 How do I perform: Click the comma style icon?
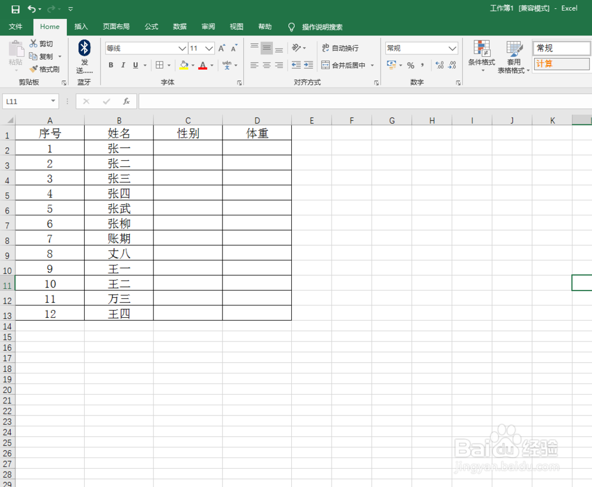coord(423,65)
